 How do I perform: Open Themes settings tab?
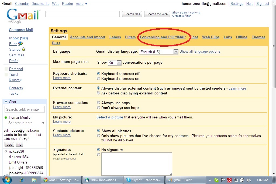click(x=258, y=37)
